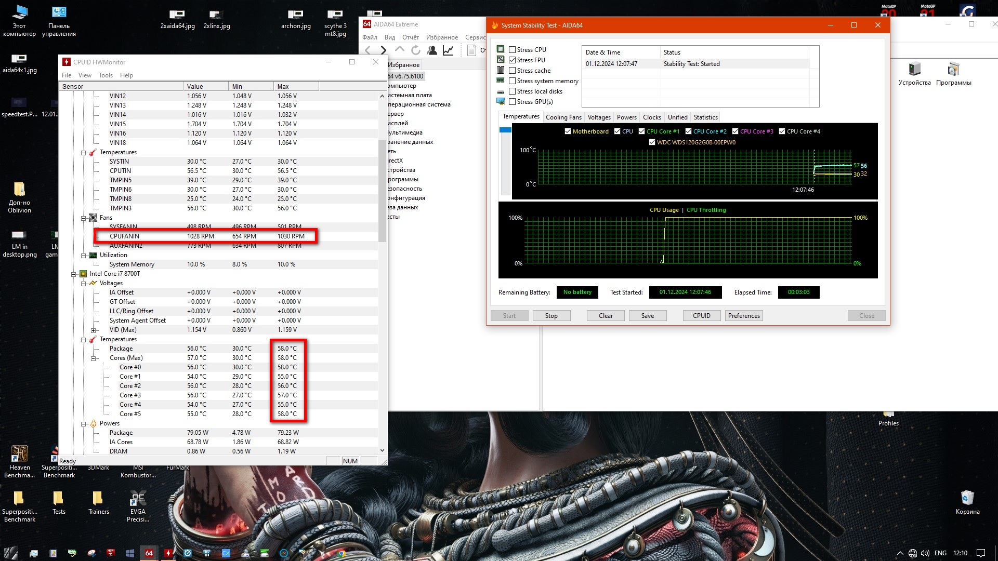Click the Preferences button
Image resolution: width=998 pixels, height=561 pixels.
click(743, 316)
